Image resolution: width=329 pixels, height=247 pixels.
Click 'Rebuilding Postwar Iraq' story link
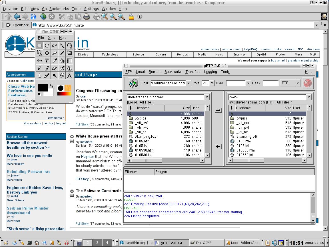[x=29, y=172]
